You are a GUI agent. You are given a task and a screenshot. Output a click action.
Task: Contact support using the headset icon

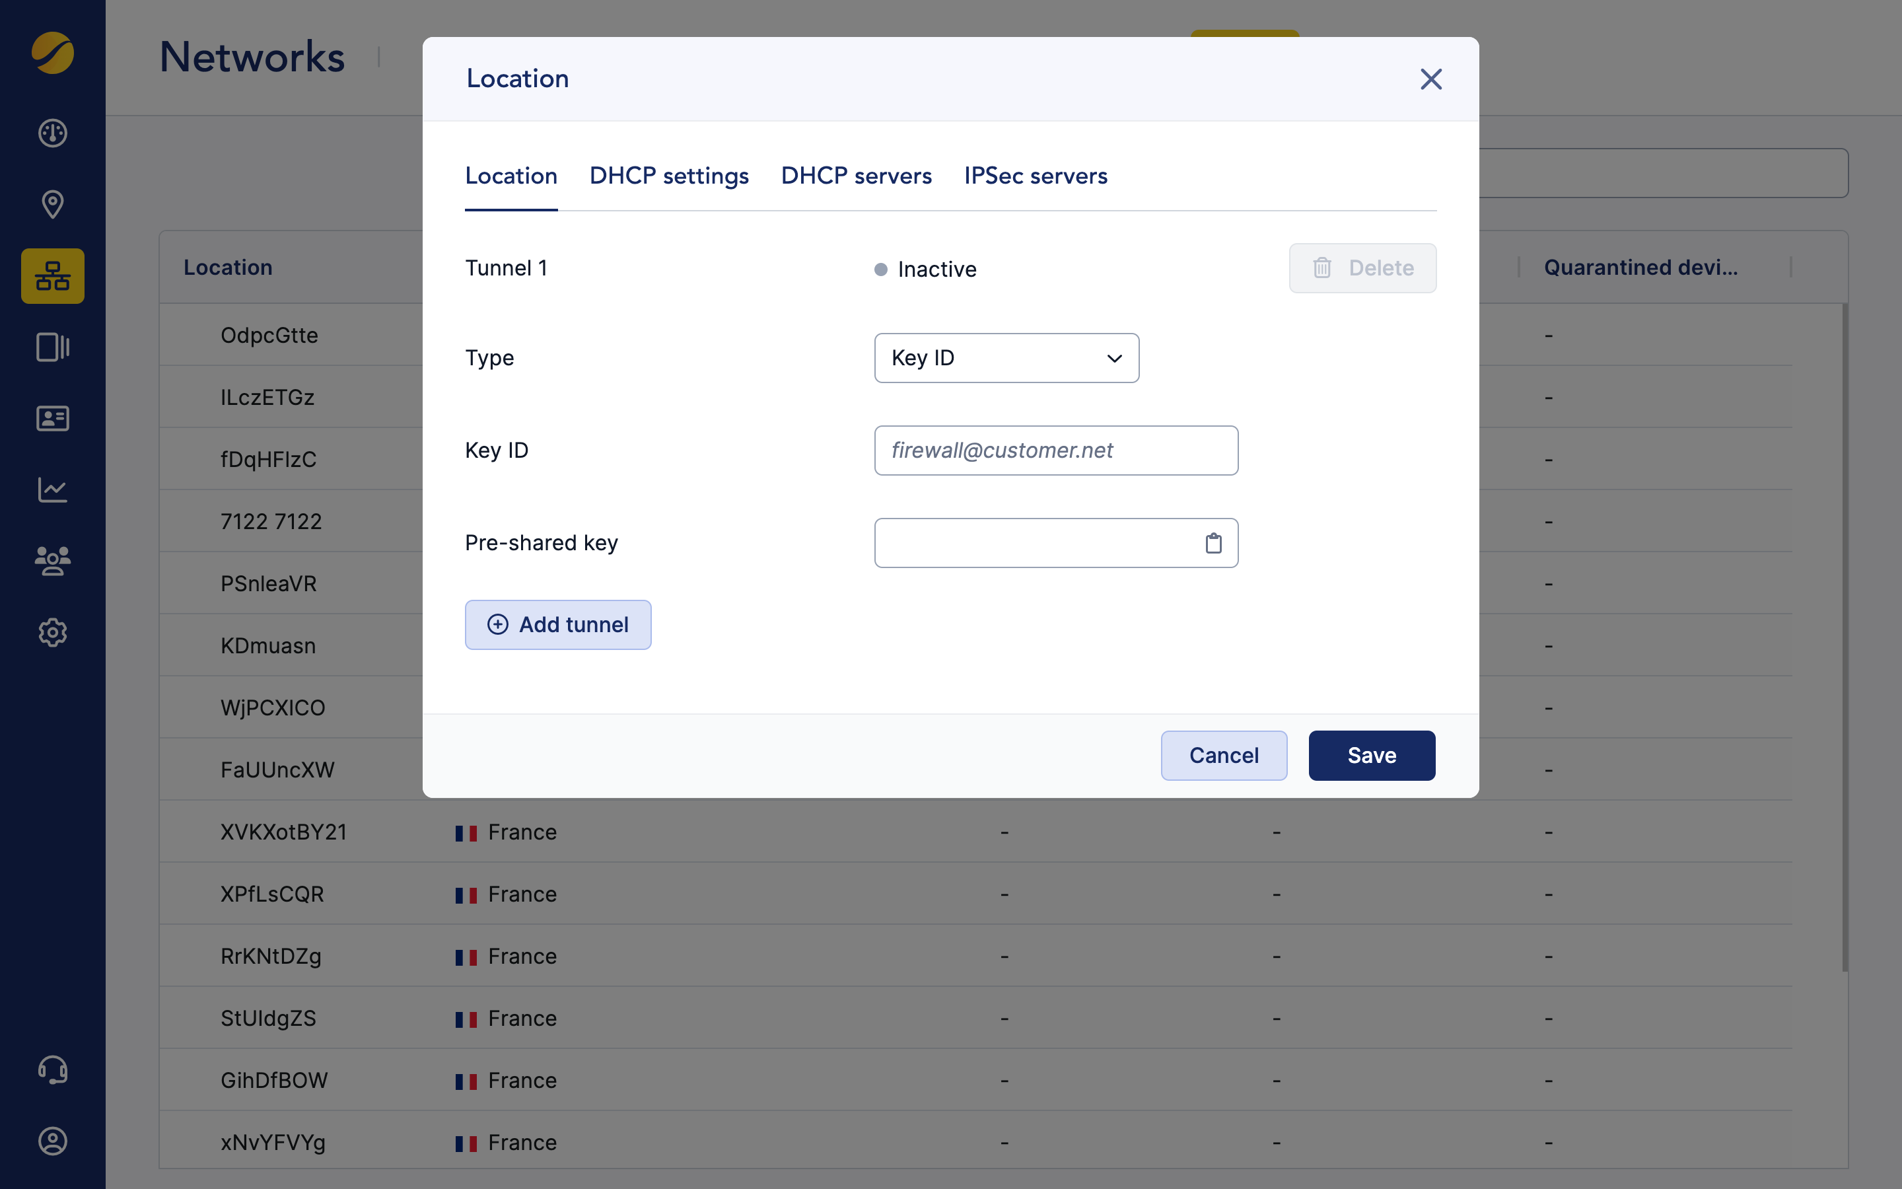click(x=52, y=1070)
